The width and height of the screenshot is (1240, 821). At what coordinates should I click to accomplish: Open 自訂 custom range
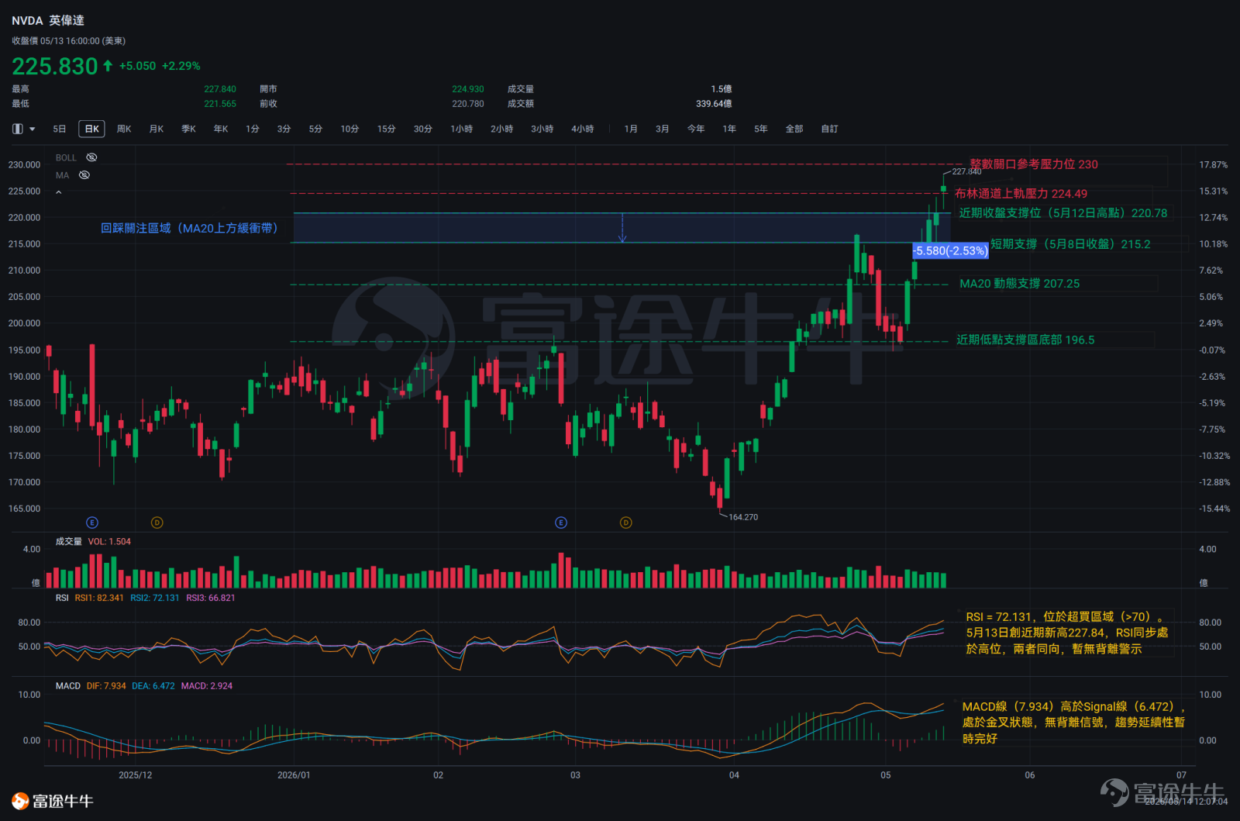pyautogui.click(x=830, y=129)
